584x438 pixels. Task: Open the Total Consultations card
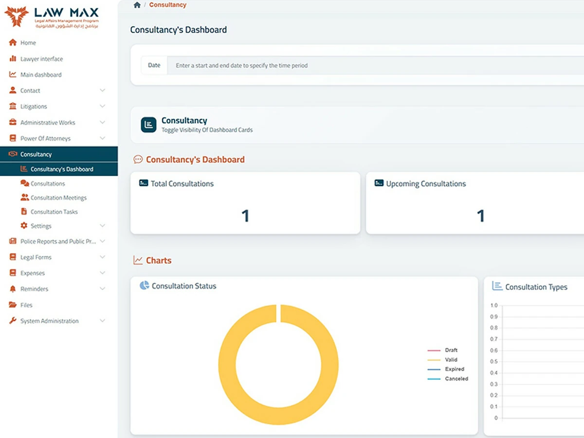pyautogui.click(x=245, y=202)
